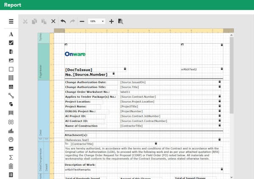The height and width of the screenshot is (179, 254).
Task: Redo the last action
Action: click(x=72, y=21)
